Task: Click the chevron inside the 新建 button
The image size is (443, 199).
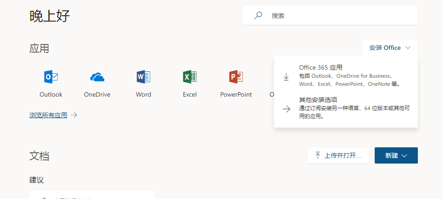Action: click(404, 156)
